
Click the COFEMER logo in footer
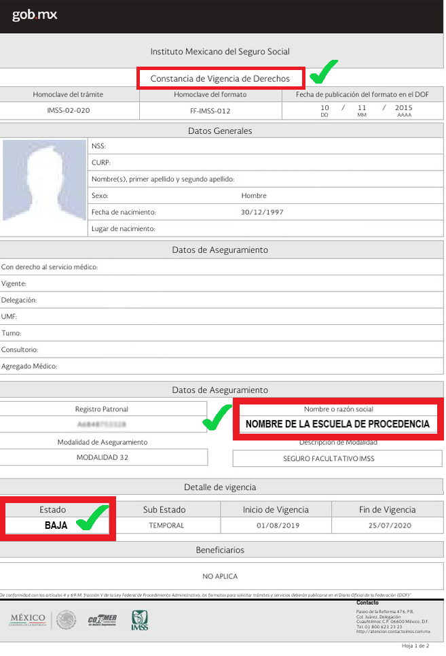pyautogui.click(x=102, y=620)
